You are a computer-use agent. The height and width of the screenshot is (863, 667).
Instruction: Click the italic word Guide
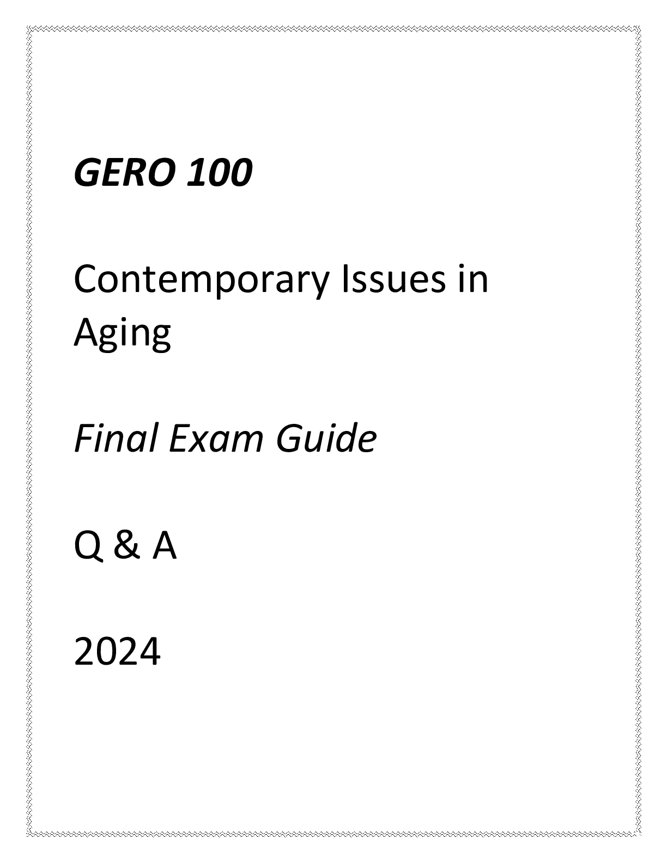(326, 439)
